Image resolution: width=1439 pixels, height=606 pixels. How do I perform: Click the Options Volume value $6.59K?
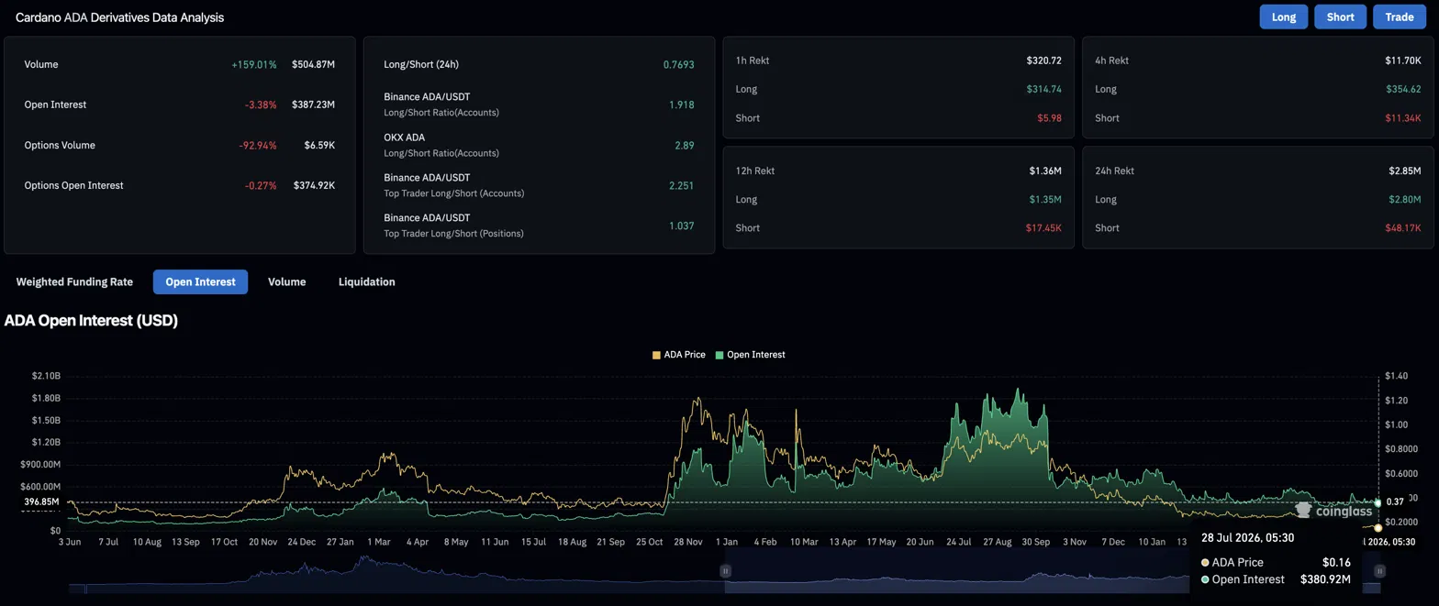319,145
